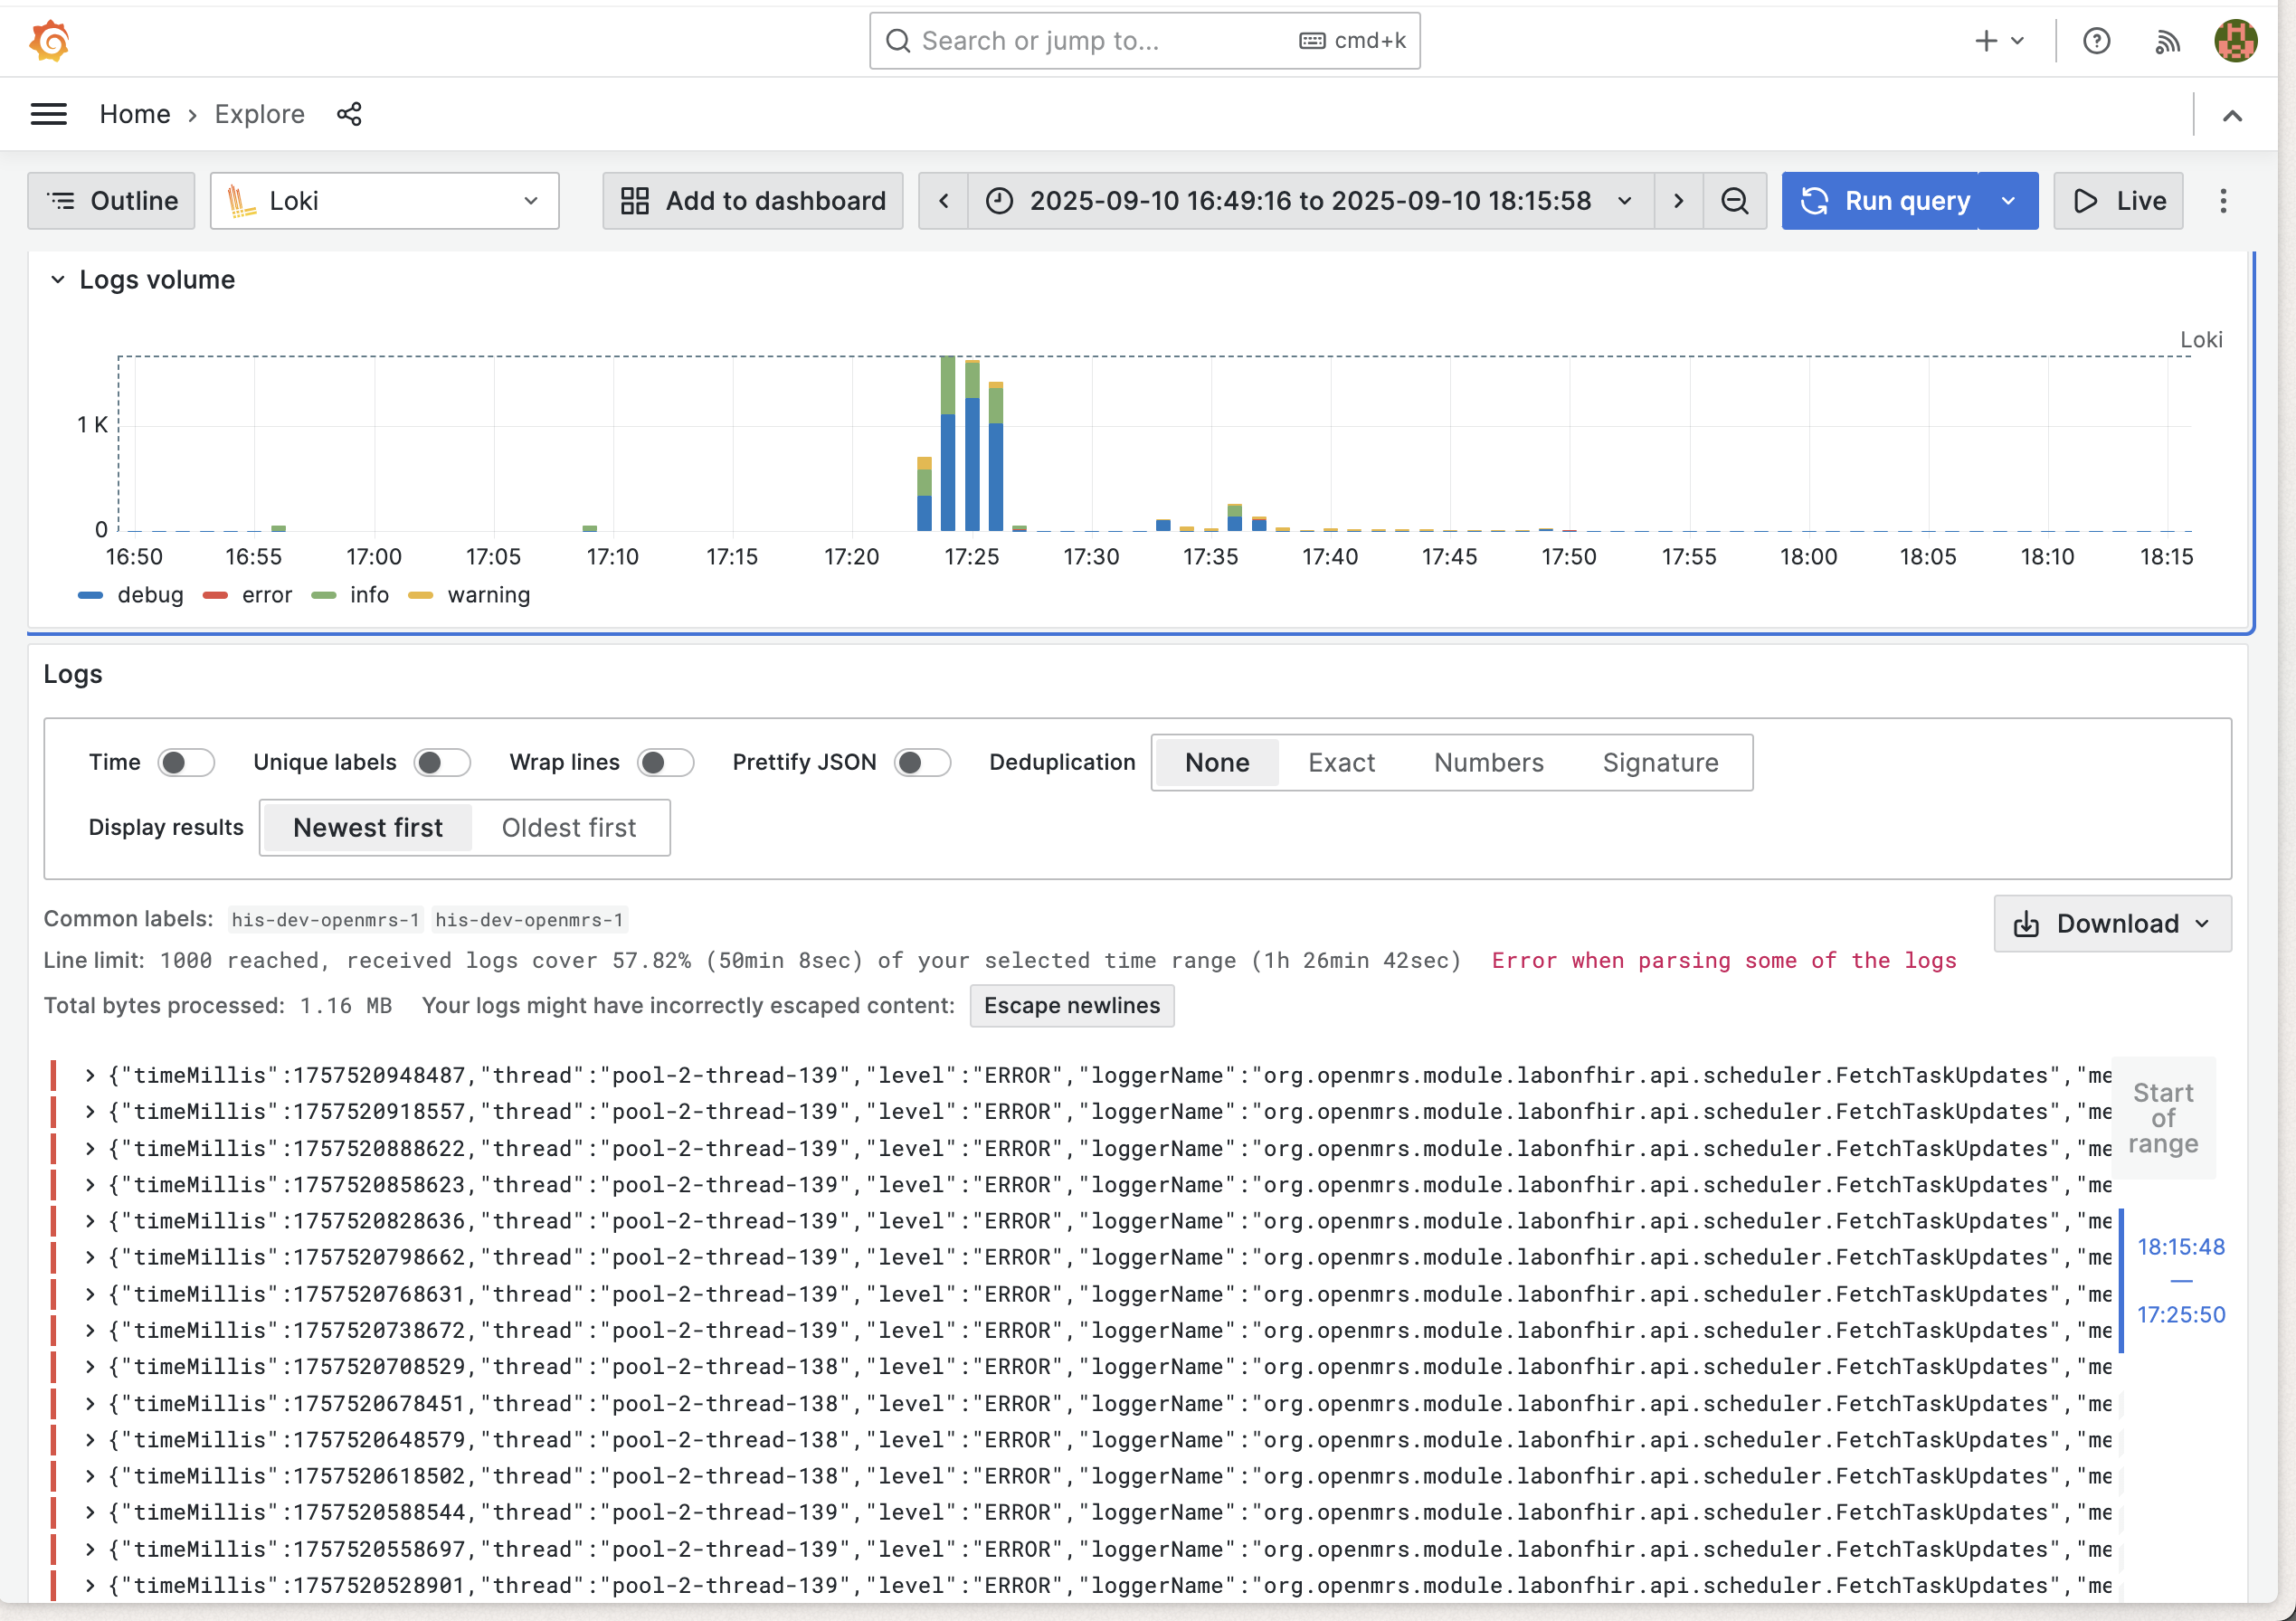The height and width of the screenshot is (1621, 2296).
Task: Click the share icon next to Explore
Action: click(x=349, y=114)
